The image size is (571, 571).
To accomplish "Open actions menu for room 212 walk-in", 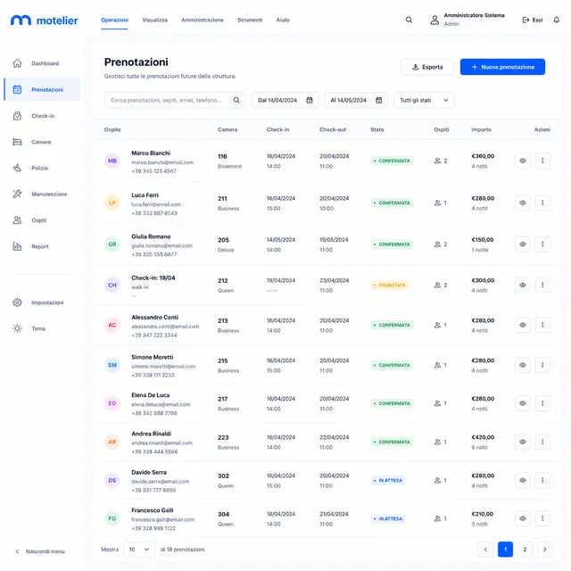I will point(542,285).
